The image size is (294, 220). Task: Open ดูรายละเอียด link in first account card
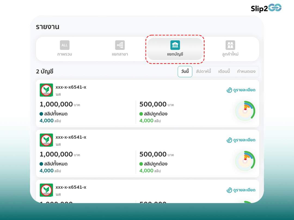[241, 90]
